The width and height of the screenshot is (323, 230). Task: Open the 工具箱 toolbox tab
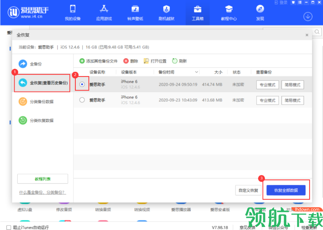(x=197, y=13)
